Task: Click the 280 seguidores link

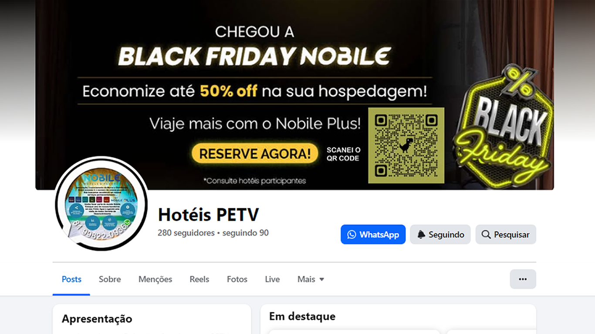Action: [186, 233]
